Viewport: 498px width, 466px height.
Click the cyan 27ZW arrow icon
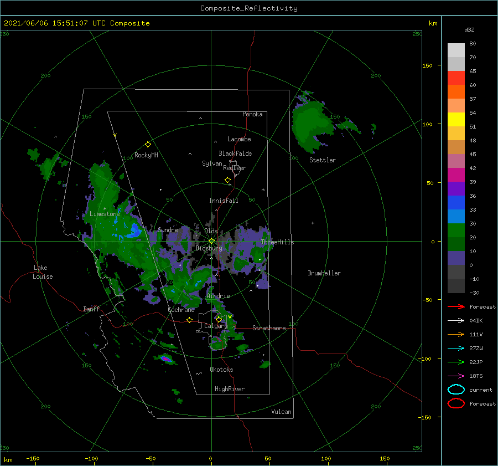(456, 349)
